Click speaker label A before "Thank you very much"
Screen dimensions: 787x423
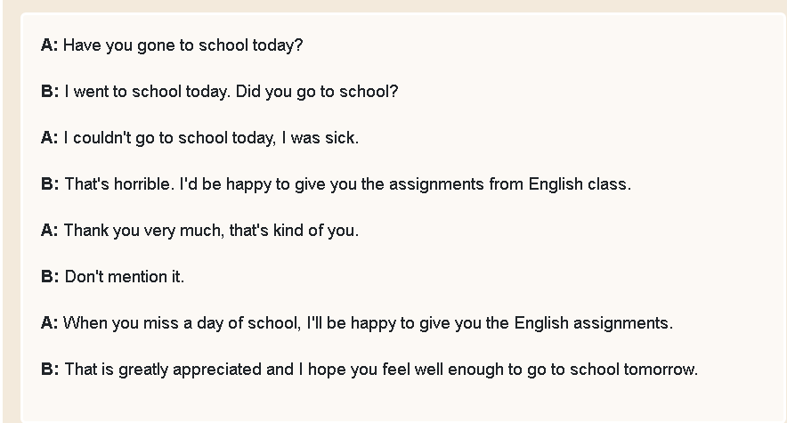(49, 231)
